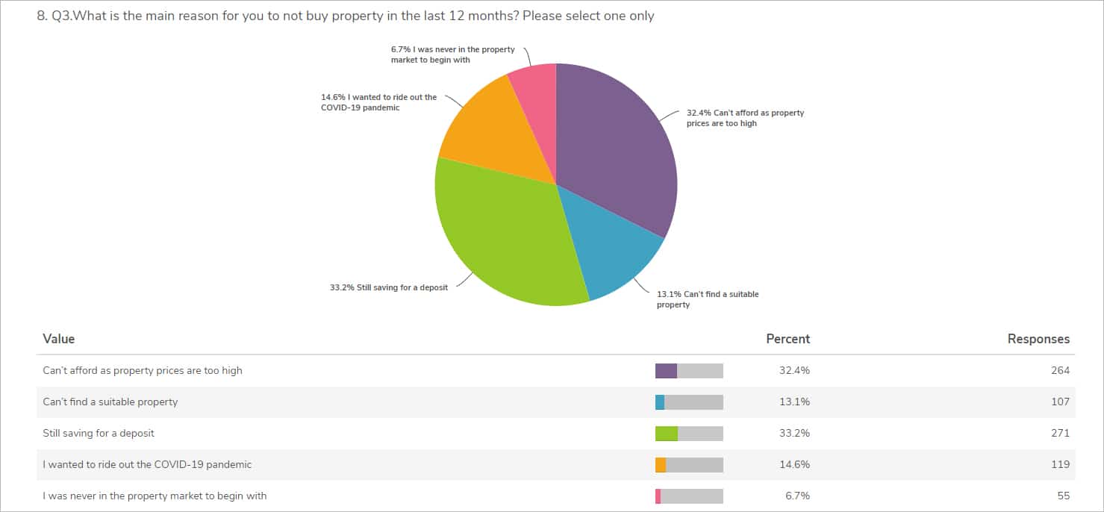This screenshot has width=1104, height=512.
Task: Click the "33.2% Still saving for a deposit" pie label
Action: [x=389, y=287]
